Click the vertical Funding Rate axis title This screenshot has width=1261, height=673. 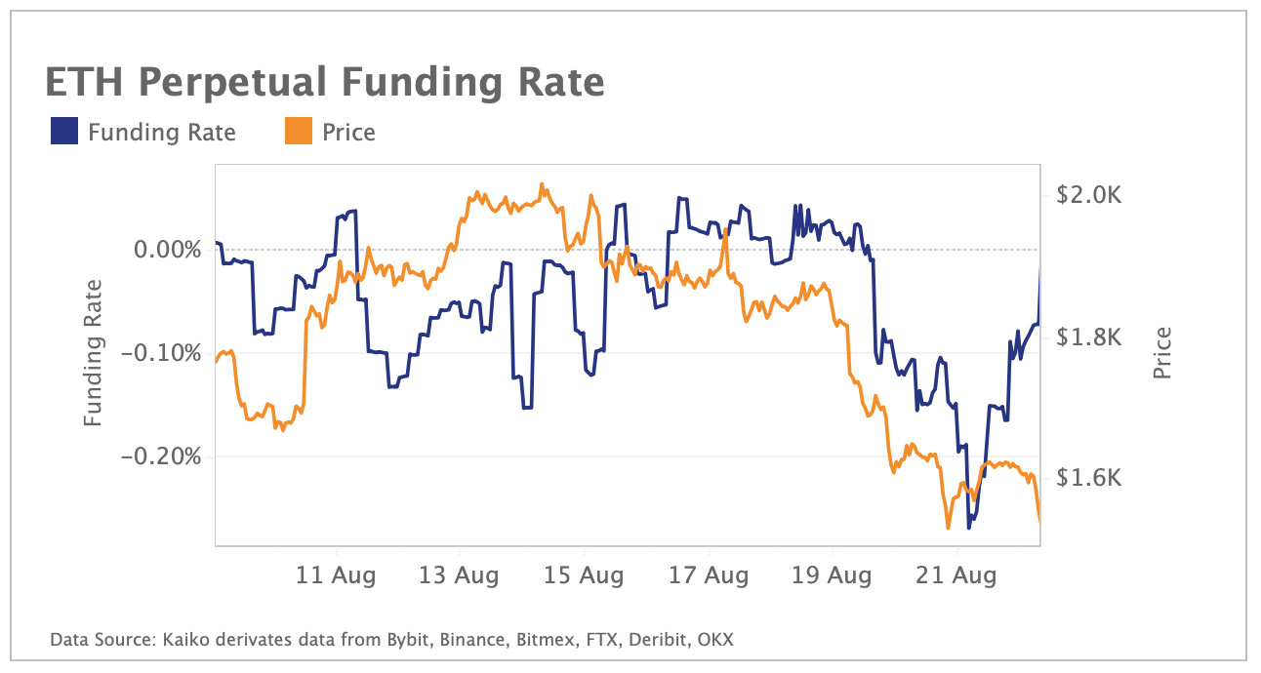pos(93,353)
